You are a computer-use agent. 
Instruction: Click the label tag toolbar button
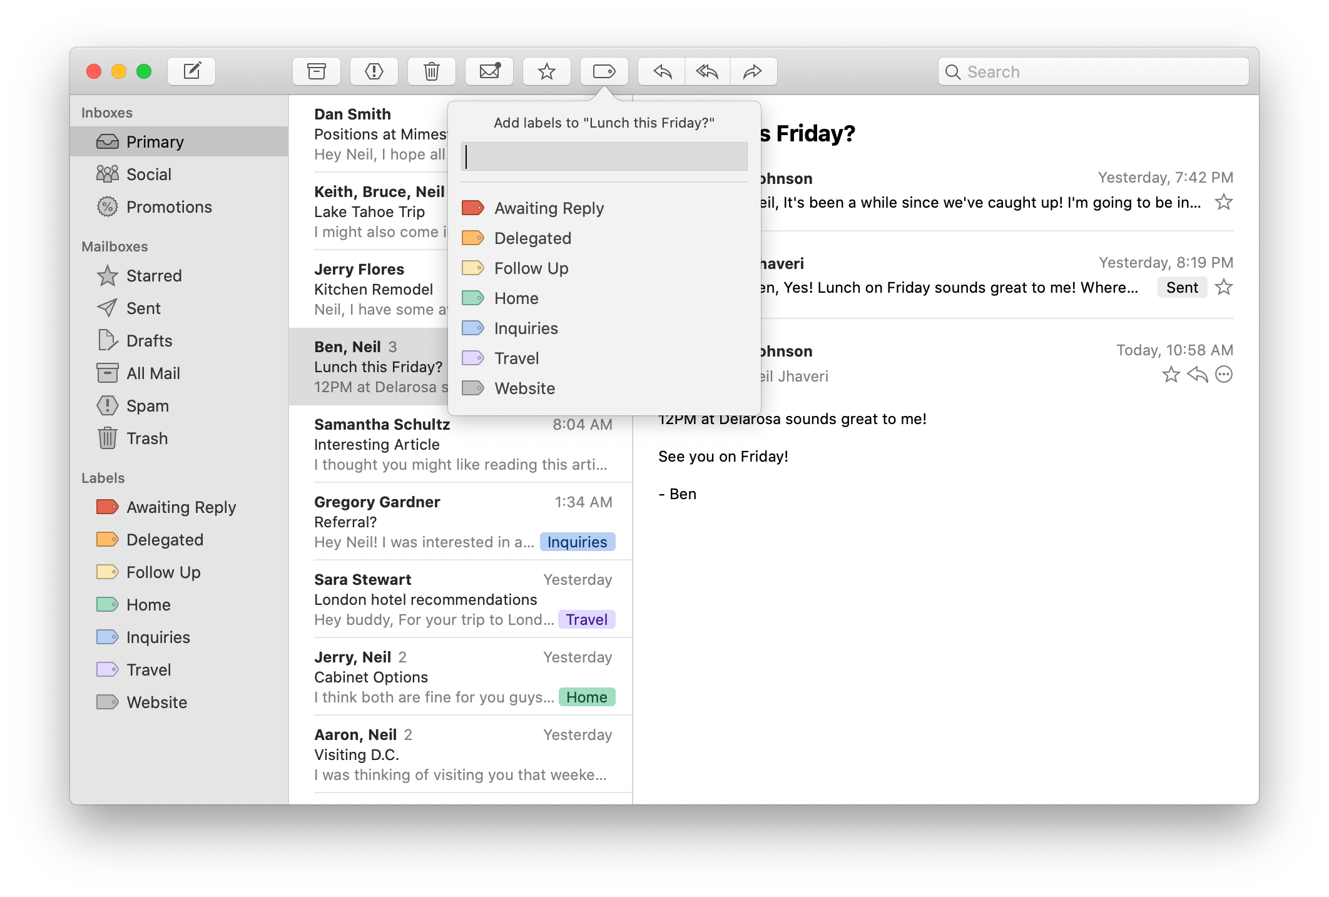tap(604, 71)
